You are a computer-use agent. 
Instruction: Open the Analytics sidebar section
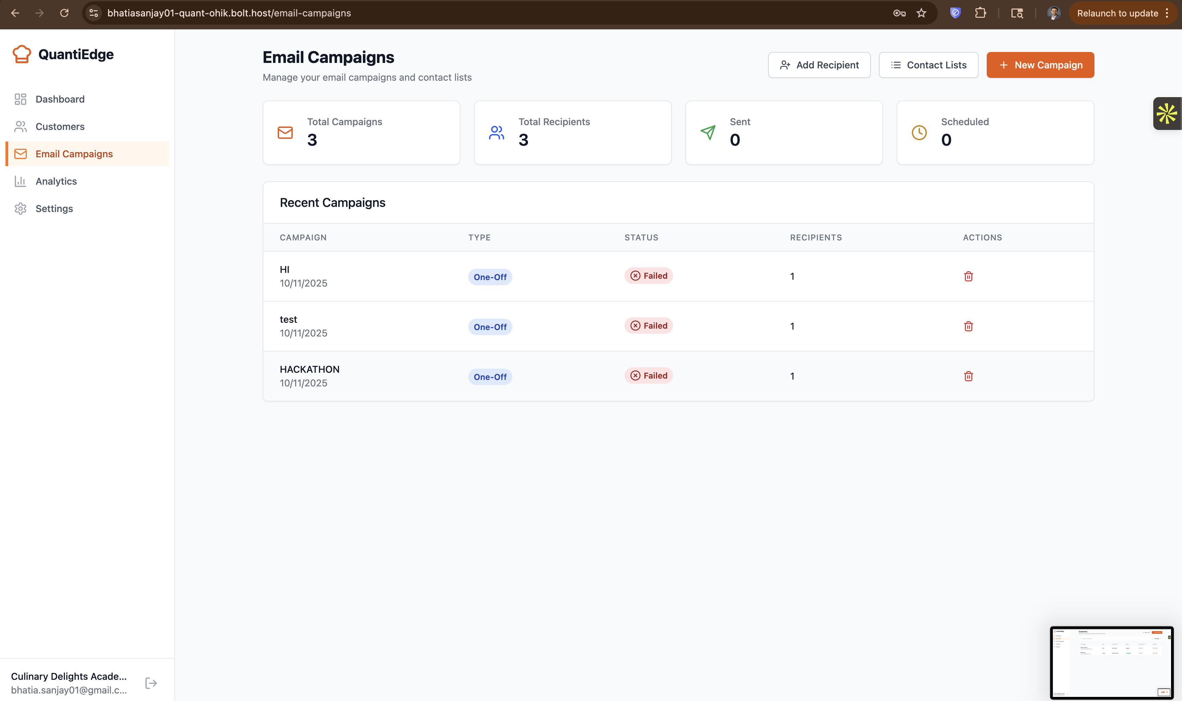56,181
